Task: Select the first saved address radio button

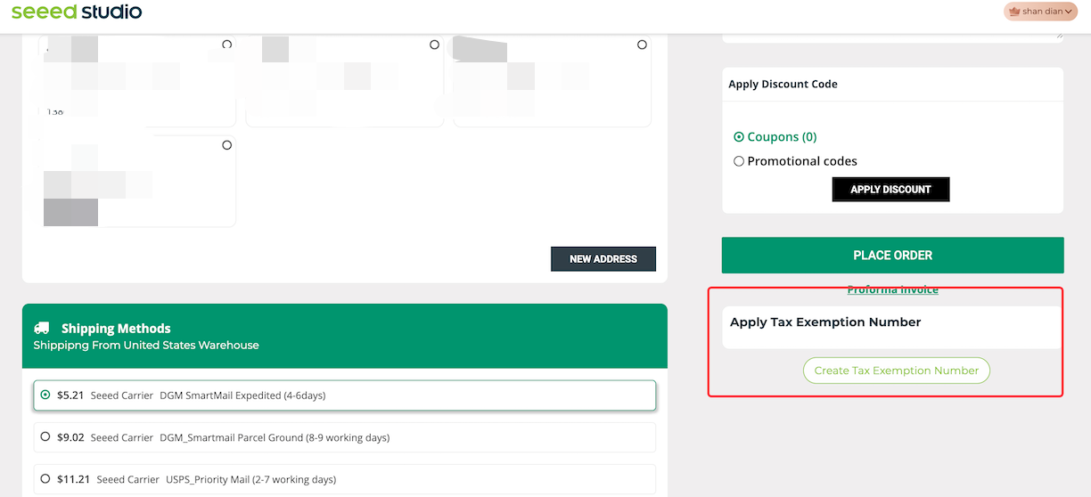Action: (x=226, y=45)
